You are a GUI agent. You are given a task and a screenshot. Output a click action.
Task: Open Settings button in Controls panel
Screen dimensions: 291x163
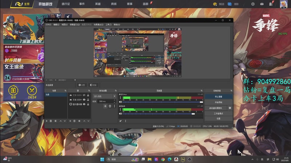[219, 119]
